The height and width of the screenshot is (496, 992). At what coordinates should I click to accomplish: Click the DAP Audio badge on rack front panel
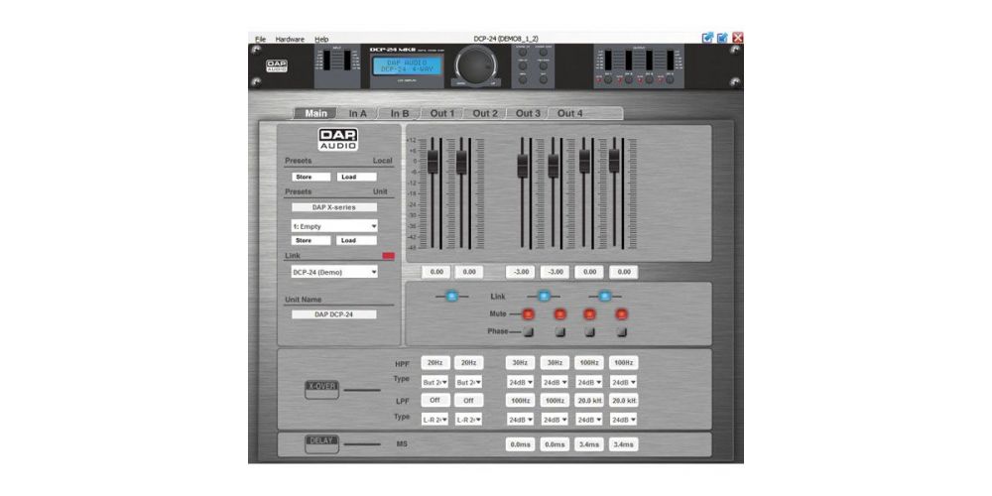277,65
